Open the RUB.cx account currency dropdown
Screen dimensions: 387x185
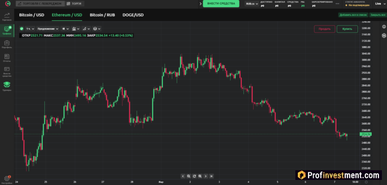252,4
